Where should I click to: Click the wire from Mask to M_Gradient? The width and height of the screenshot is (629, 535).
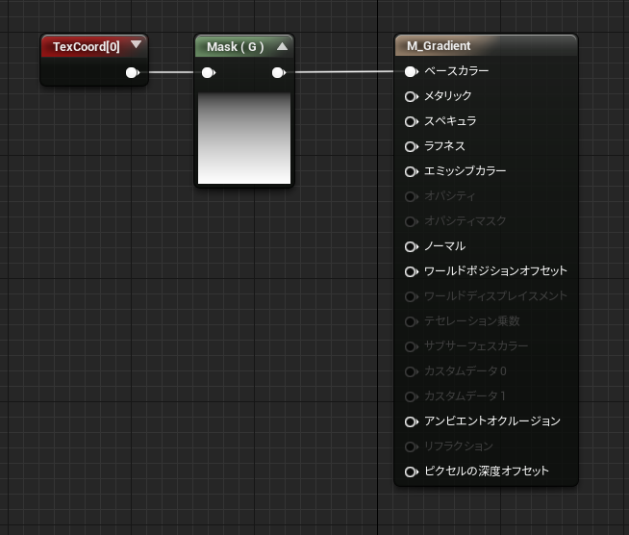(345, 72)
